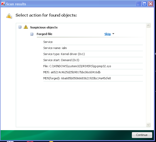Viewport: 156px width, 142px height.
Task: Click the Skip action link
Action: pyautogui.click(x=108, y=34)
